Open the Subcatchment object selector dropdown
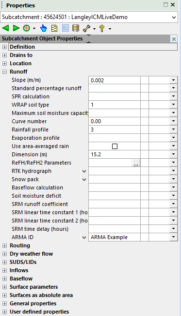The height and width of the screenshot is (316, 181). (174, 17)
